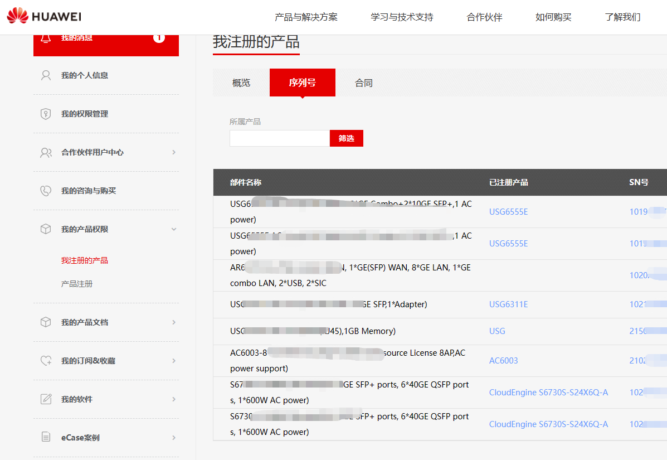Viewport: 667px width, 460px height.
Task: Select 产品注册 submenu item
Action: pyautogui.click(x=76, y=284)
